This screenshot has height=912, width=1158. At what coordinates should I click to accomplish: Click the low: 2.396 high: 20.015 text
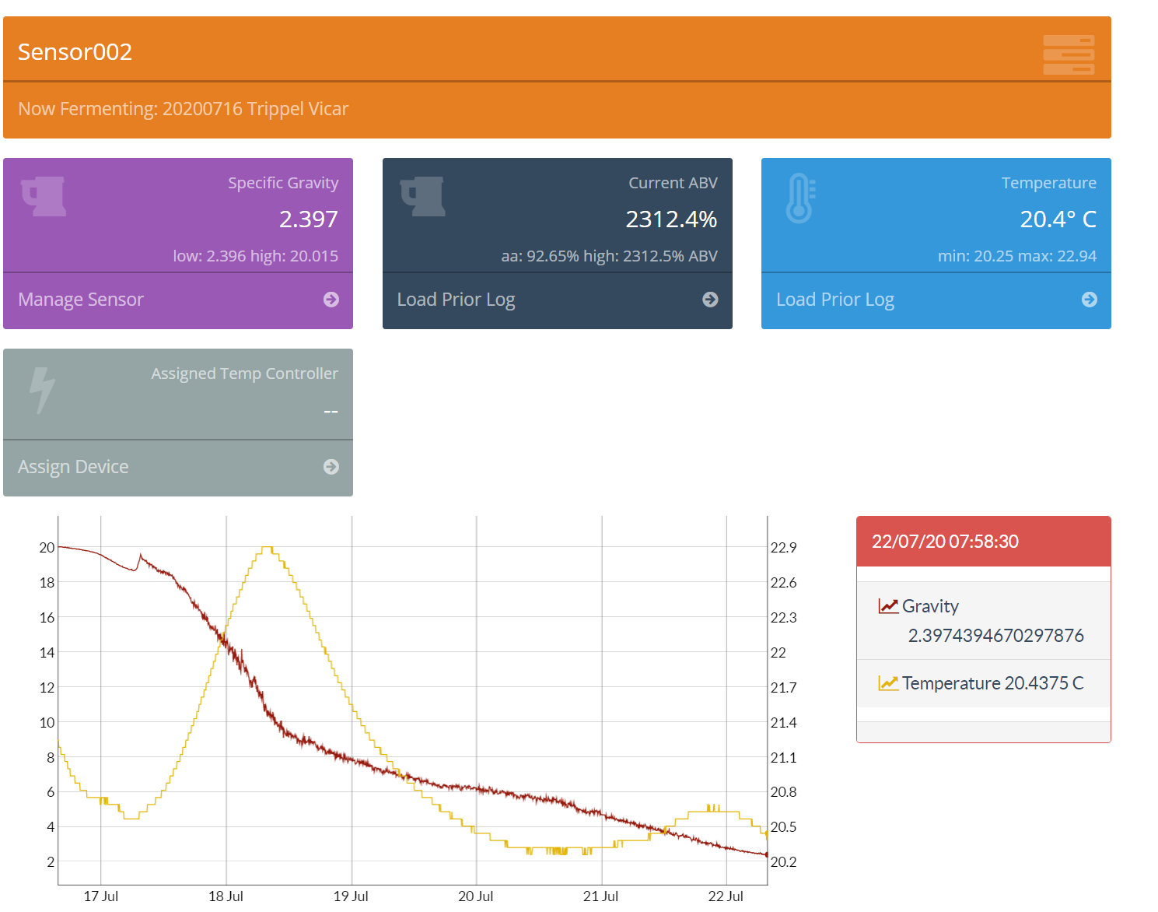pos(256,256)
